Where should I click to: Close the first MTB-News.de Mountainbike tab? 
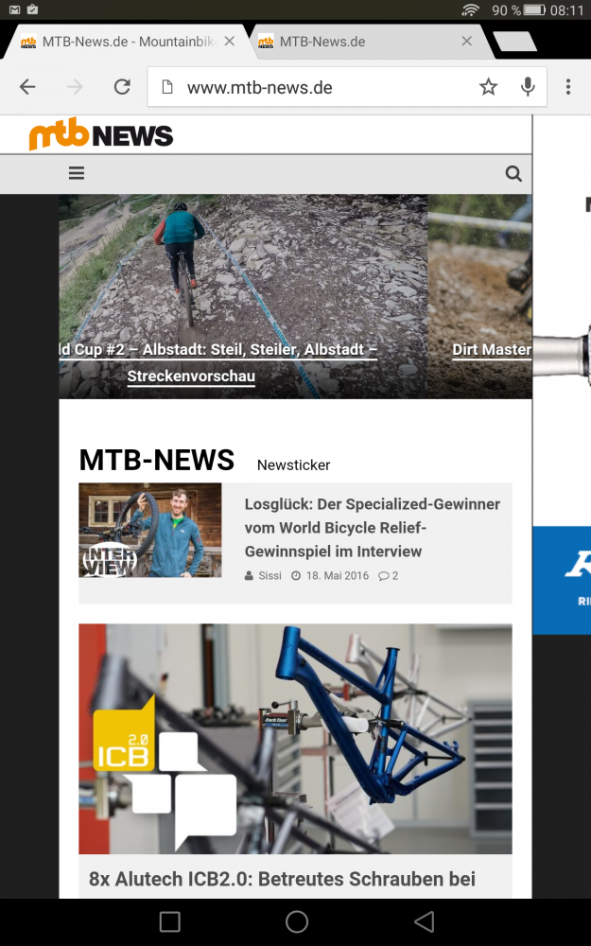click(229, 41)
